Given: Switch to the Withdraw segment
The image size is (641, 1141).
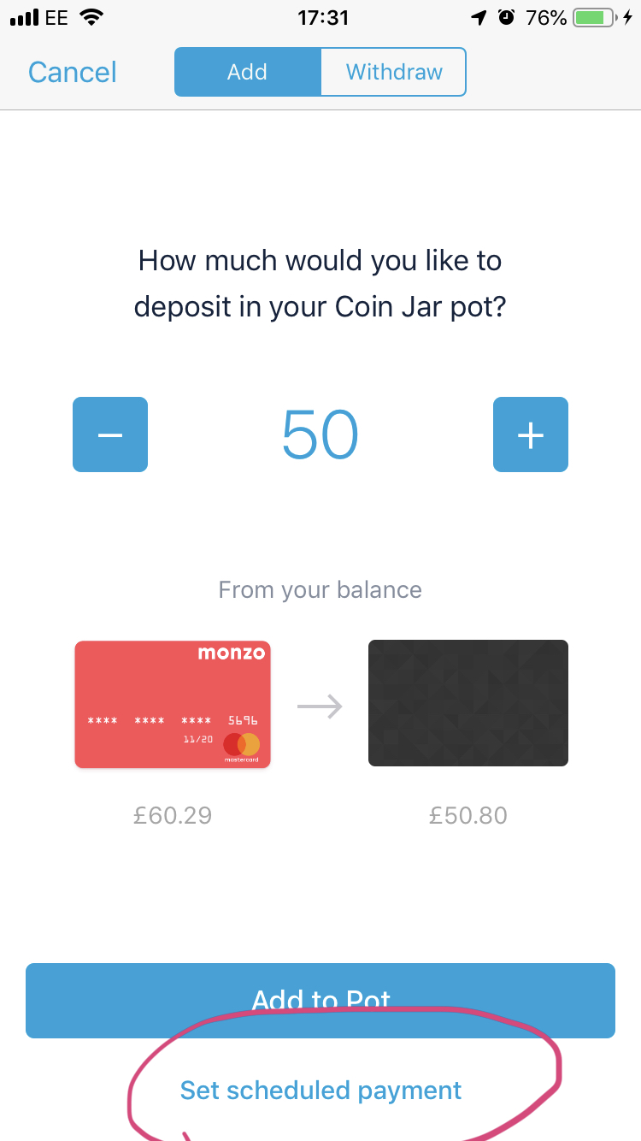Looking at the screenshot, I should point(394,72).
